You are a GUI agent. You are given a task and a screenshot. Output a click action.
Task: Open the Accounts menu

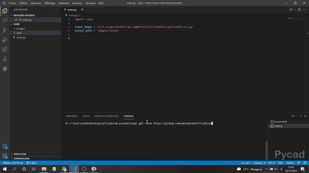5,146
